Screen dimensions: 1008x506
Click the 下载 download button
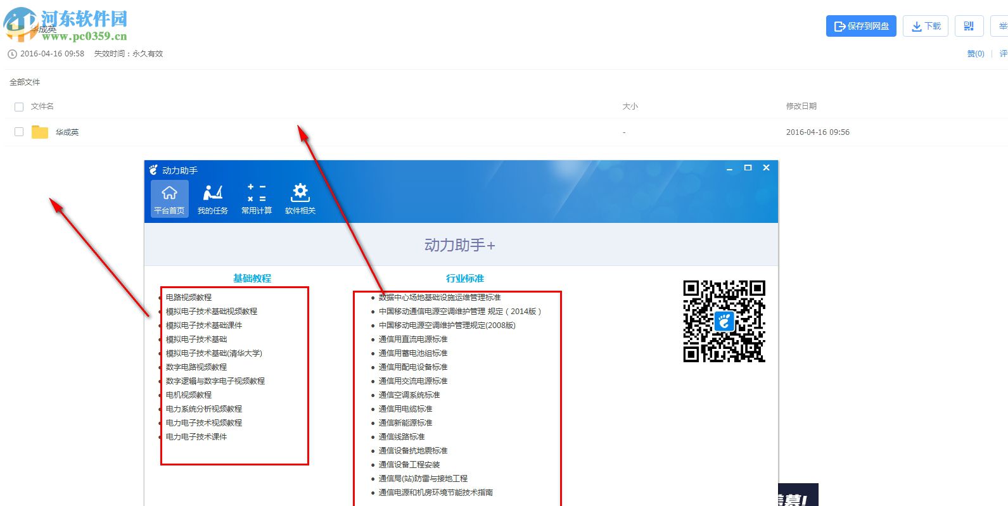926,26
